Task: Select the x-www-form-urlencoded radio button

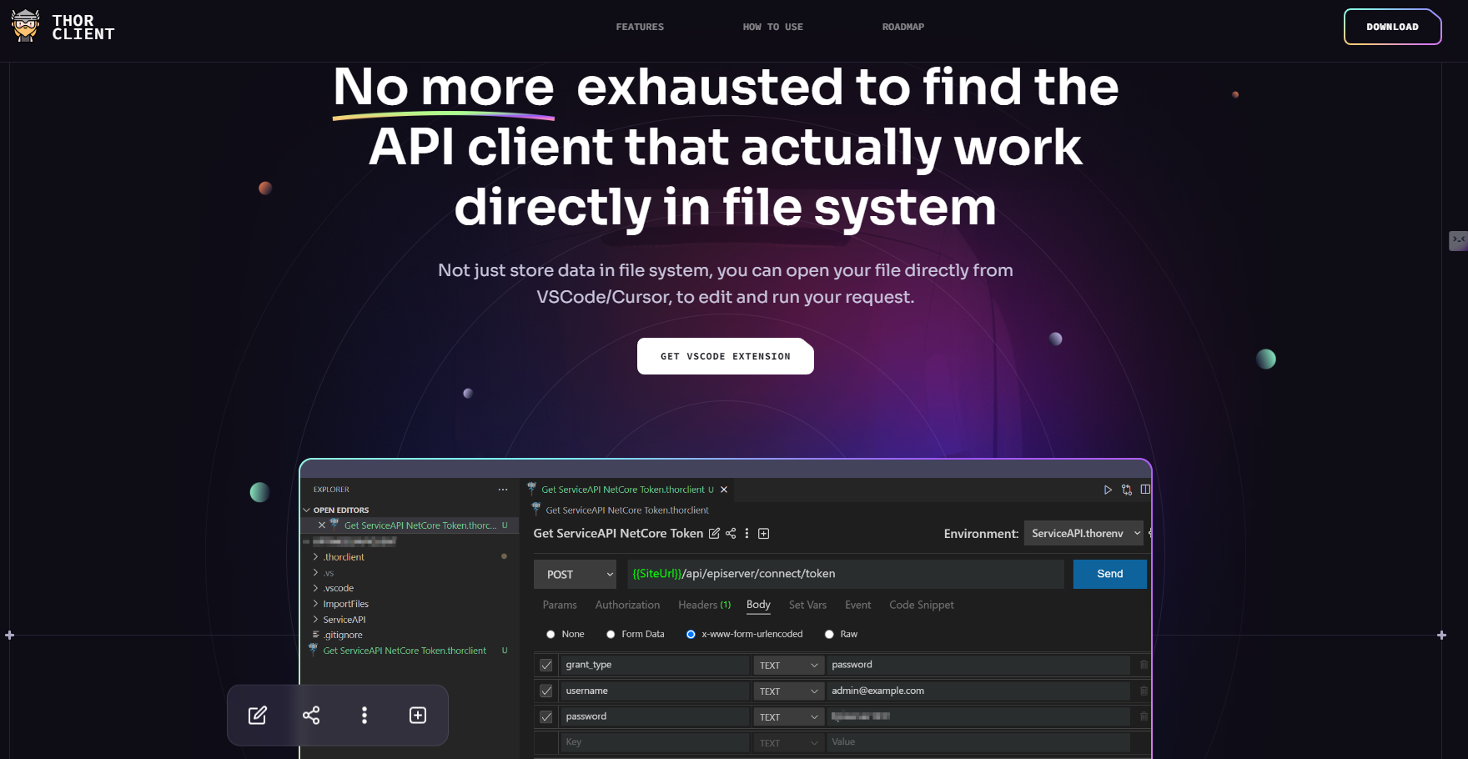Action: click(x=691, y=635)
